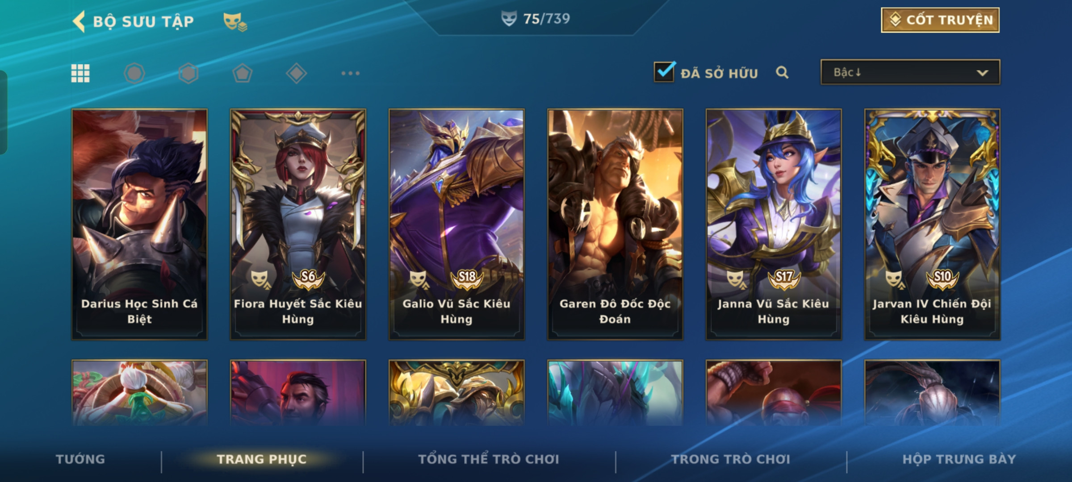Switch to the Tổng Thể Trò Chơi tab
The height and width of the screenshot is (482, 1072).
tap(489, 459)
